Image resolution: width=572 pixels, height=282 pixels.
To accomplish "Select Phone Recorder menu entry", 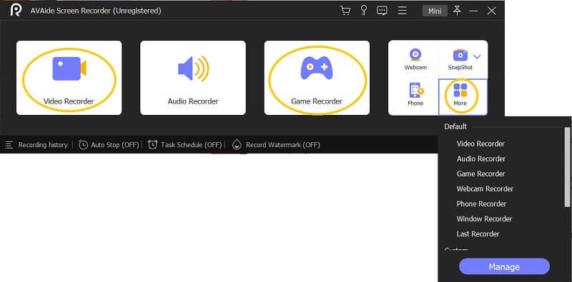I will pyautogui.click(x=481, y=203).
